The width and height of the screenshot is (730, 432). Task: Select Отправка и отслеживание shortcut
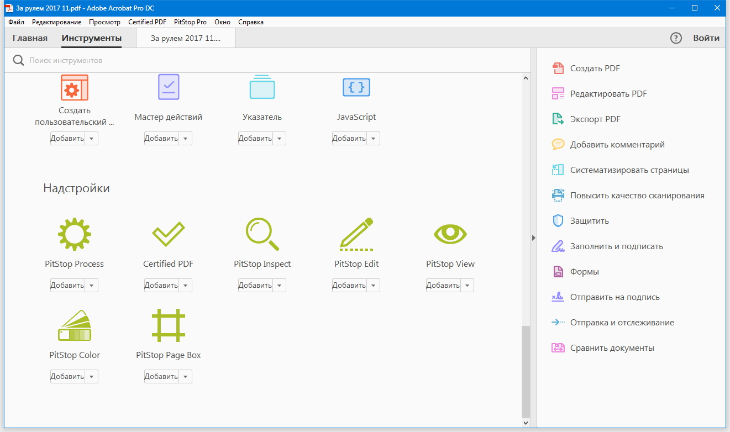(x=612, y=323)
